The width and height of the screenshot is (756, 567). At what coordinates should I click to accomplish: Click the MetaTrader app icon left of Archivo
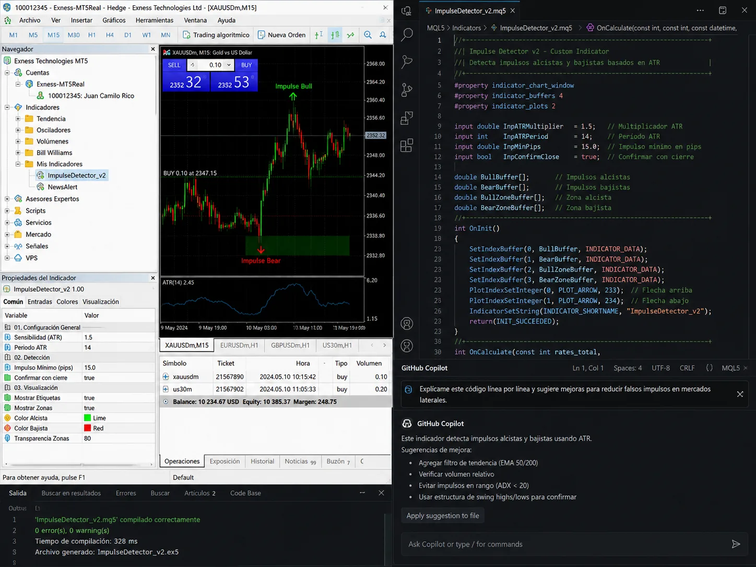(x=7, y=20)
